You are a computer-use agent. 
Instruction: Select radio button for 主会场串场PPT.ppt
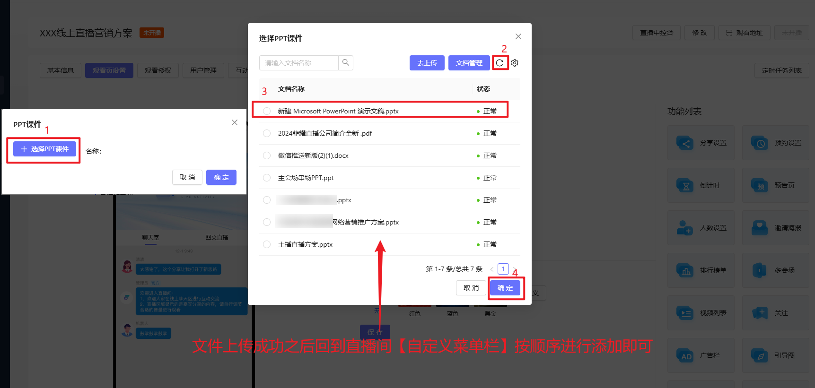coord(267,178)
